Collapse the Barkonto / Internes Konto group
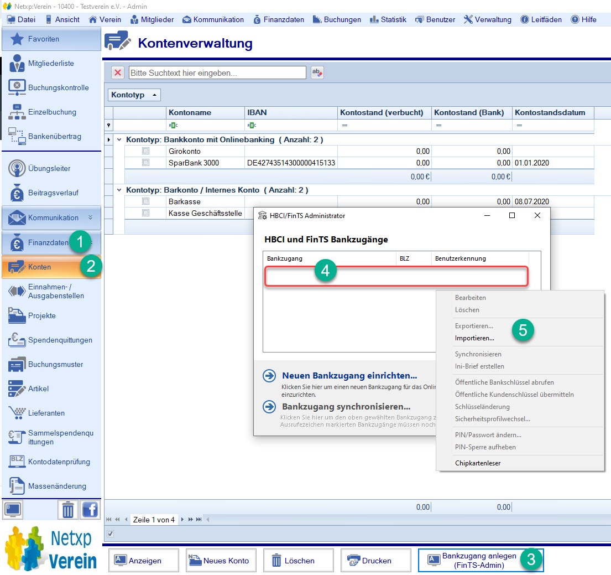The image size is (611, 575). point(119,190)
